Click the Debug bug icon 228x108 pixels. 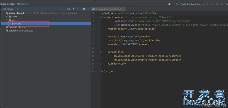tap(212, 4)
